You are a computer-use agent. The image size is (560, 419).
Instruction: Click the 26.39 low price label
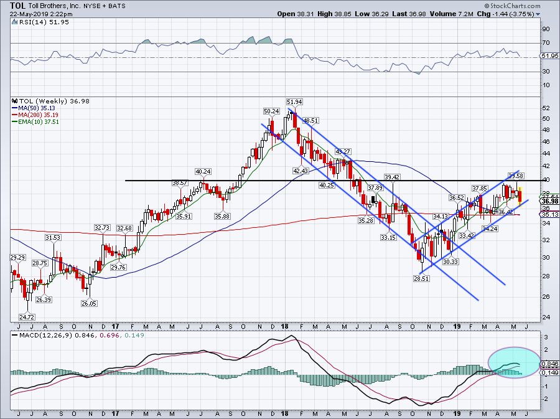[44, 299]
